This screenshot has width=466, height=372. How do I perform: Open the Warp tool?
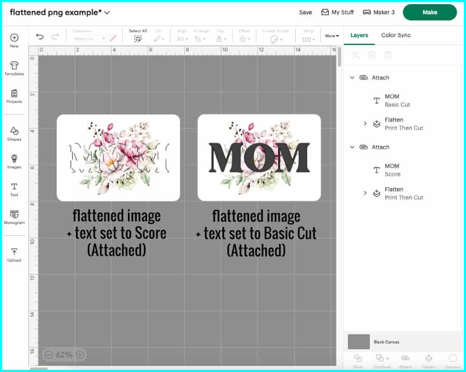[308, 35]
